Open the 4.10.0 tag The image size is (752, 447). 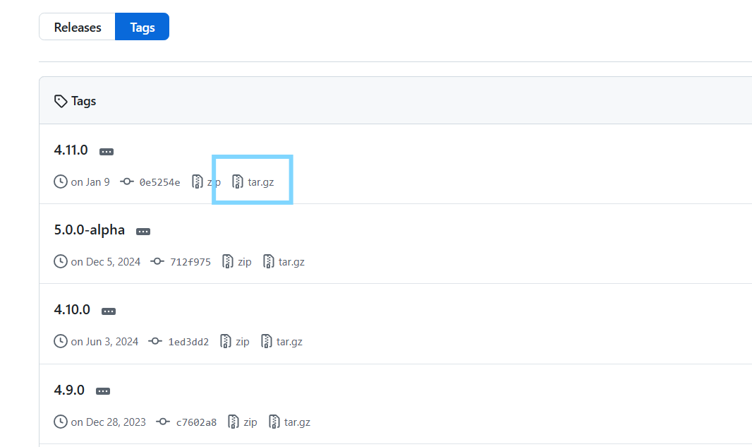72,309
